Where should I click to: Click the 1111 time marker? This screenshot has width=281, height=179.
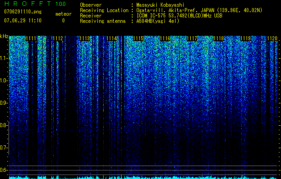coord(31,38)
